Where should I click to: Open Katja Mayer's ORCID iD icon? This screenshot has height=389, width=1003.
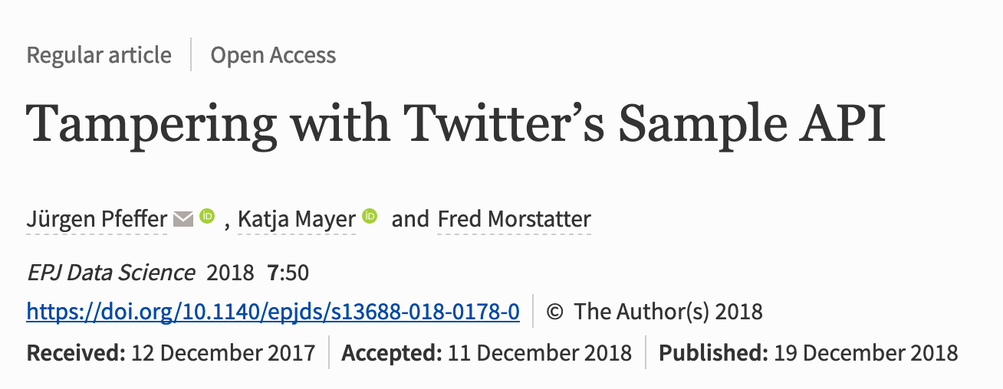pyautogui.click(x=370, y=217)
